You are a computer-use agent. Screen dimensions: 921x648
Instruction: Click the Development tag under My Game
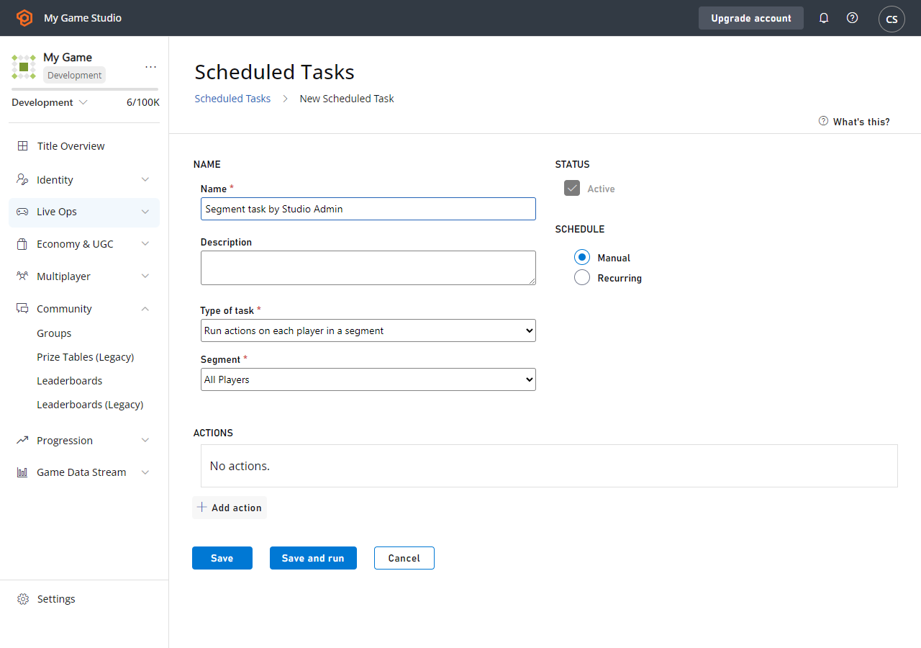75,75
